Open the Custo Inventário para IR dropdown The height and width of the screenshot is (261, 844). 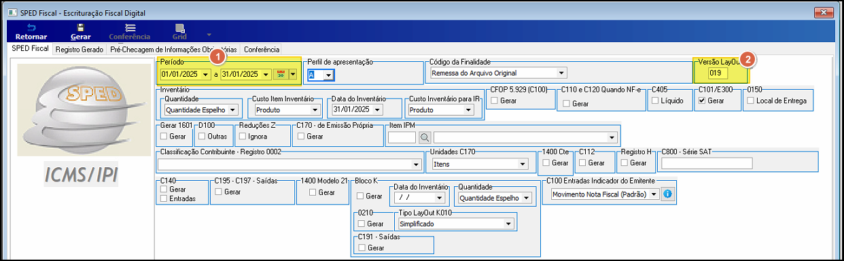pos(469,109)
